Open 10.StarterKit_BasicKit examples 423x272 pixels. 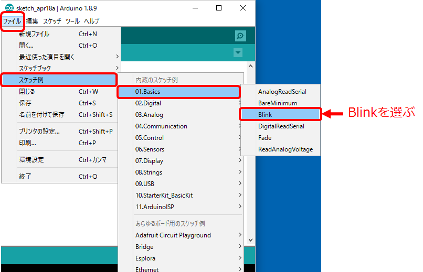click(x=181, y=195)
